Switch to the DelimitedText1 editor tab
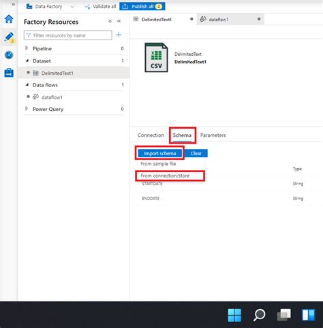 [164, 20]
